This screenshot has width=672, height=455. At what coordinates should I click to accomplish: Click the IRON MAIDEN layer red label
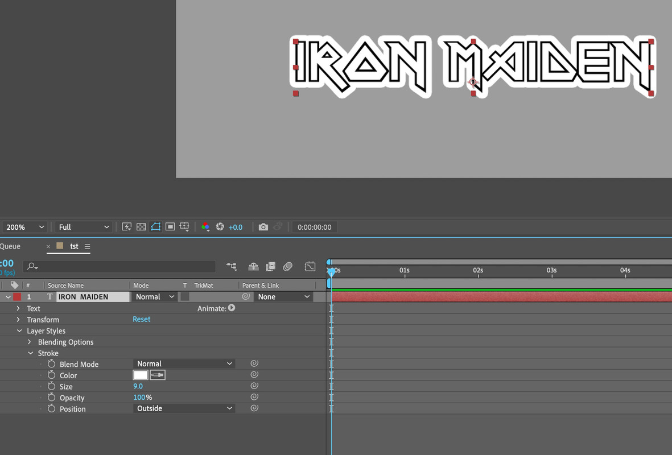tap(17, 296)
